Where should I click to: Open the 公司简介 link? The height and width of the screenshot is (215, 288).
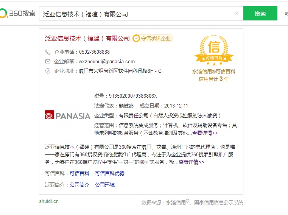79,185
